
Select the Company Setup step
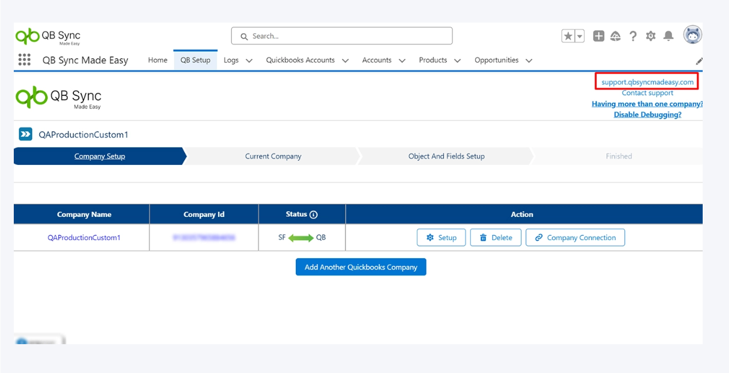coord(100,156)
